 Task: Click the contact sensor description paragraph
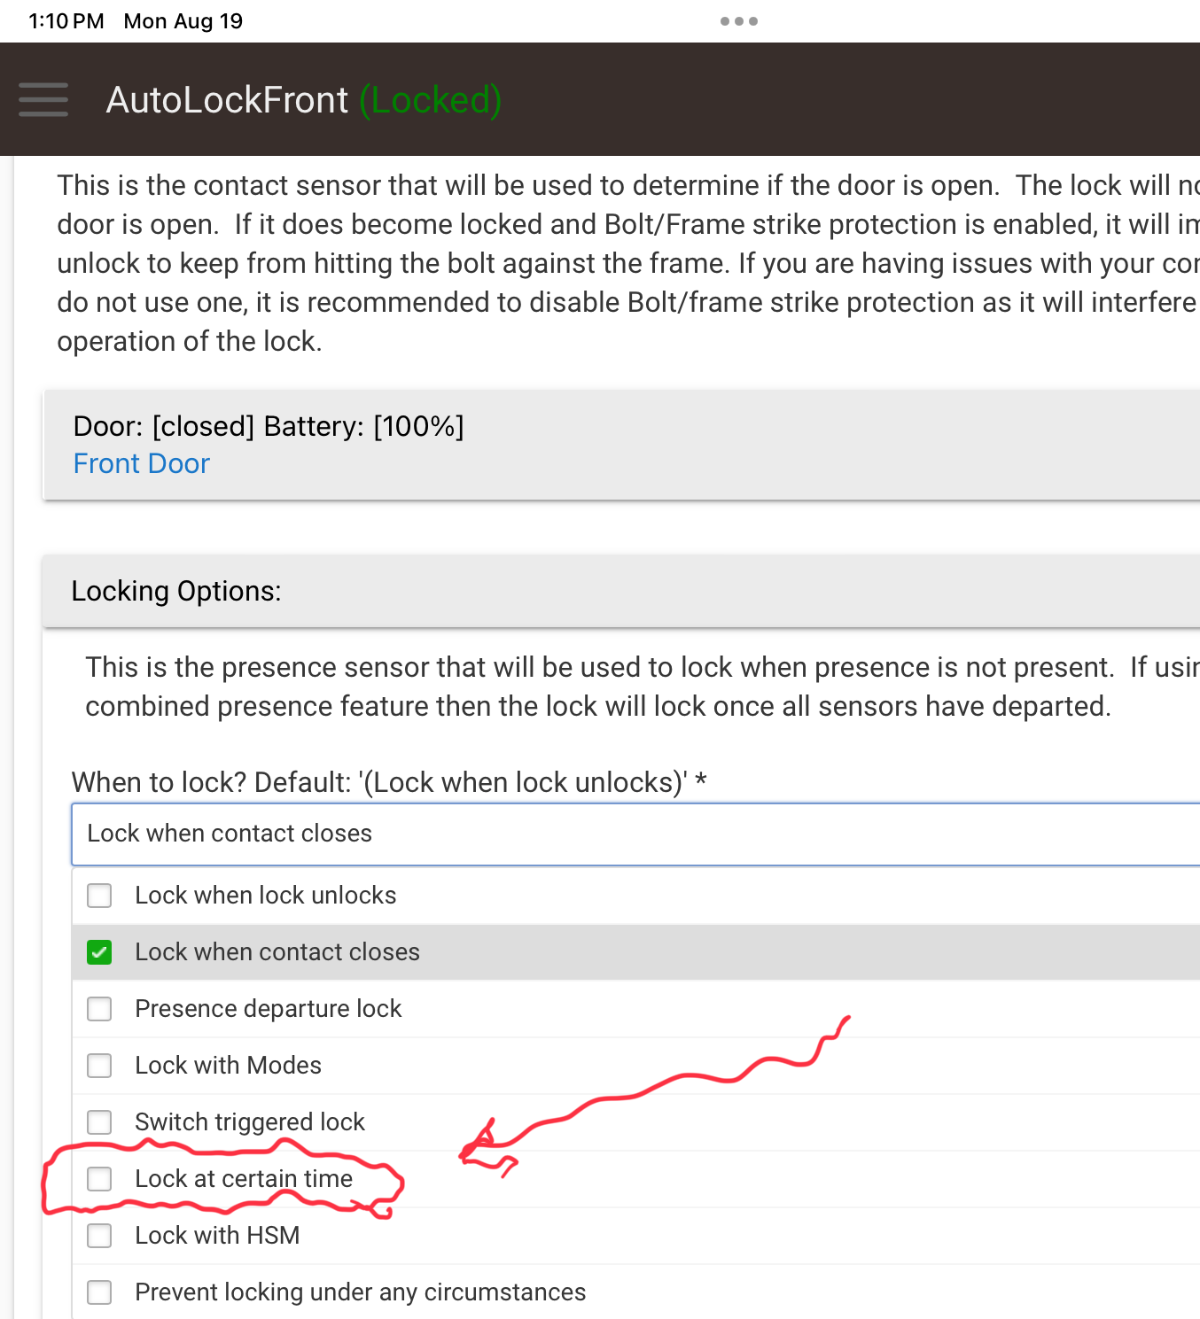pyautogui.click(x=620, y=263)
